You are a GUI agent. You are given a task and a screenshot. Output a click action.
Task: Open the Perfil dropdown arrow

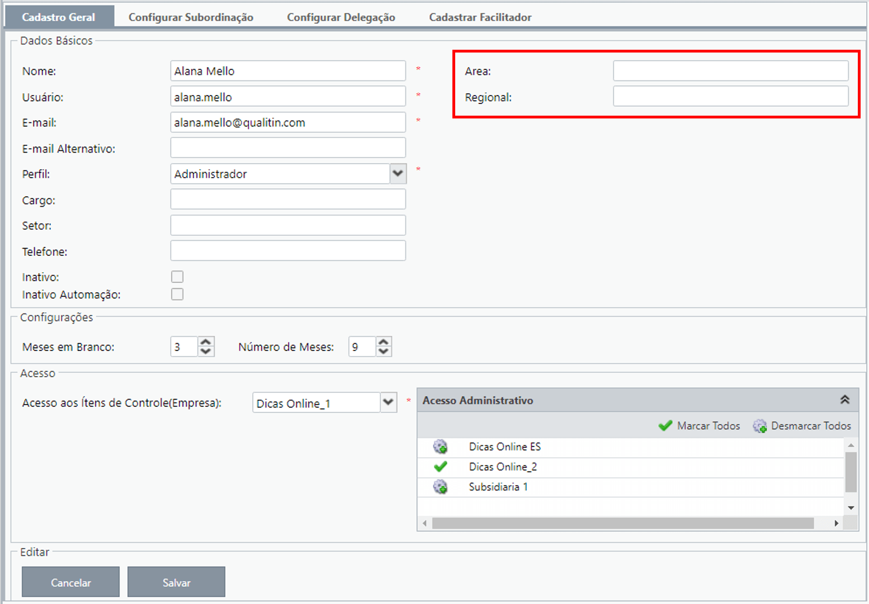[x=398, y=174]
